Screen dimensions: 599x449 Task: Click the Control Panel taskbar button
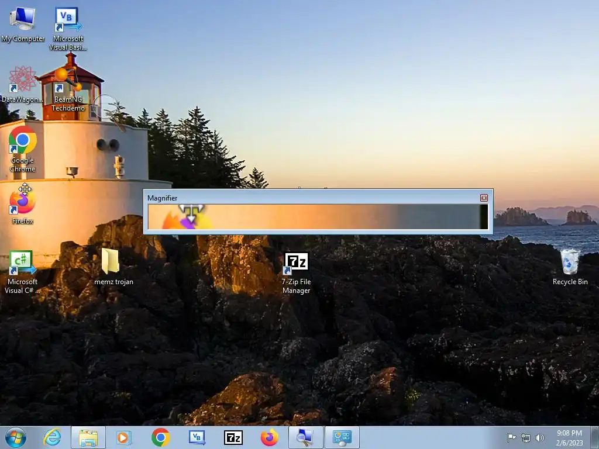pyautogui.click(x=342, y=437)
